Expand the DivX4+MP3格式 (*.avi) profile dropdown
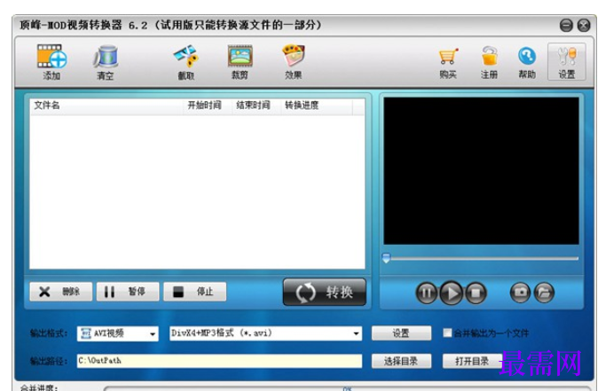598x391 pixels. pyautogui.click(x=356, y=333)
